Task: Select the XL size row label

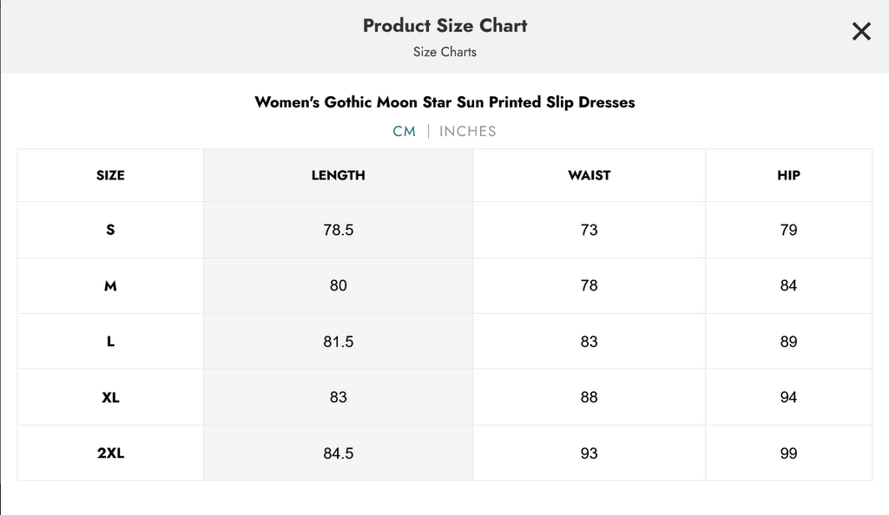Action: click(110, 398)
